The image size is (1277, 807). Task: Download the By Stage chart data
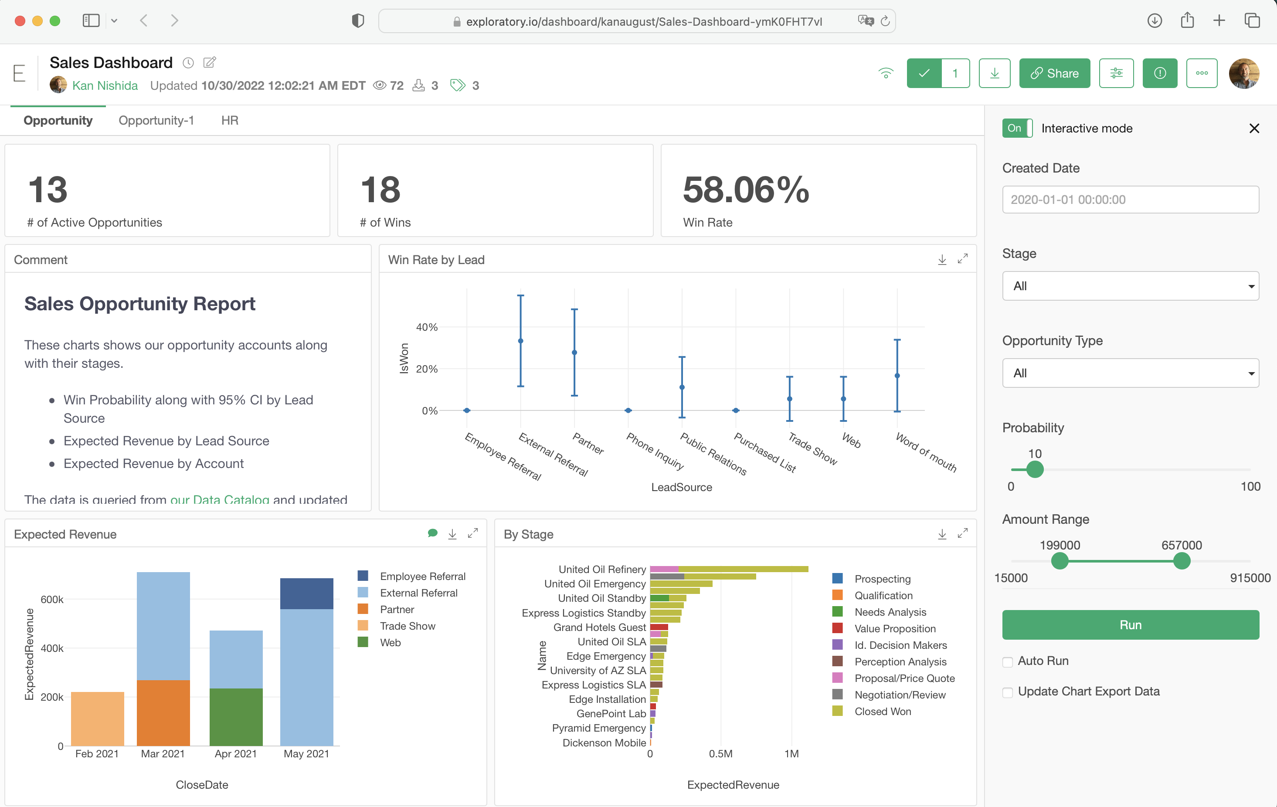click(x=942, y=534)
